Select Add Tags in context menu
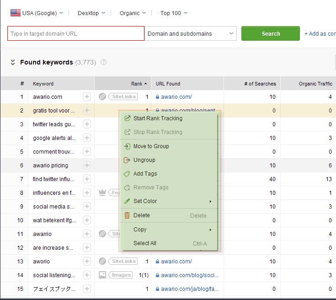Viewport: 336px width, 300px height. click(169, 174)
